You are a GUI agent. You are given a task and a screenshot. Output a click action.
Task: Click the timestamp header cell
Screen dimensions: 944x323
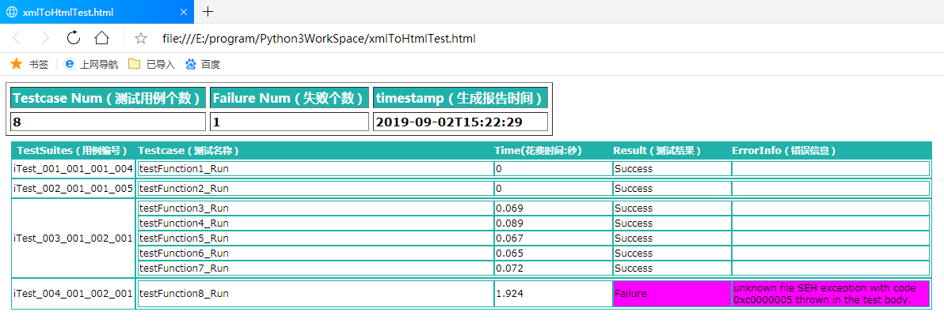tap(461, 98)
